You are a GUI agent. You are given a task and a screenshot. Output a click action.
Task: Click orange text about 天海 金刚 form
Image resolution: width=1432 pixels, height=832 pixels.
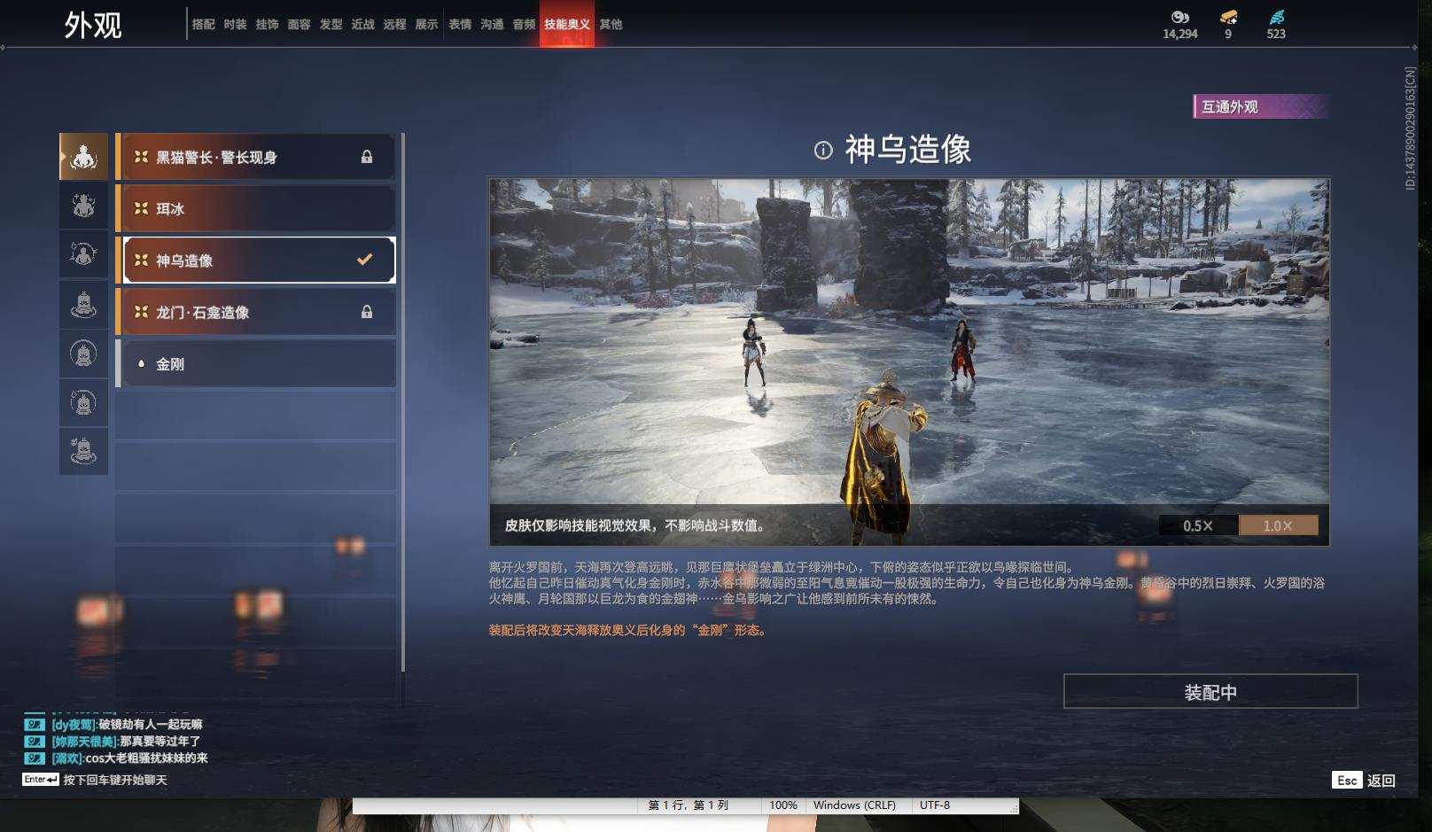(x=627, y=630)
